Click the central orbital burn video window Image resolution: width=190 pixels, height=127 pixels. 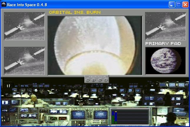[95, 45]
